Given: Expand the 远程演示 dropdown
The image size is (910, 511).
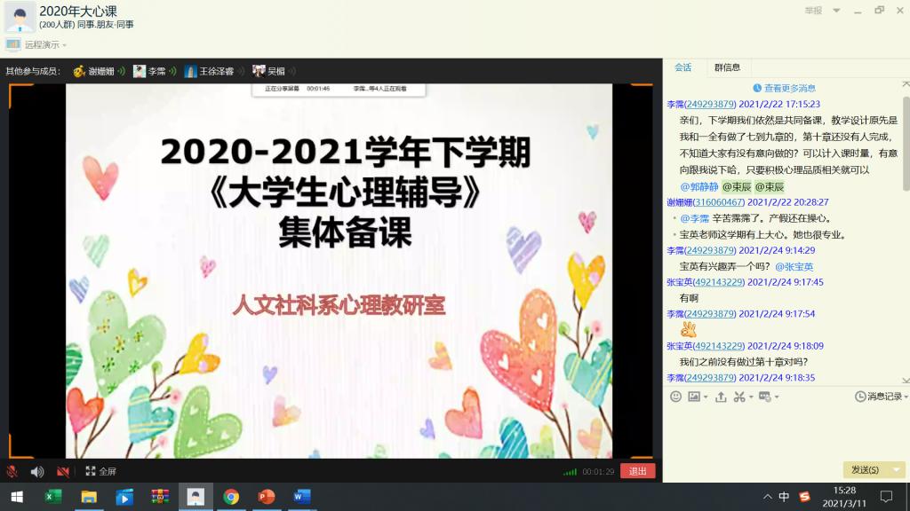Looking at the screenshot, I should 64,45.
